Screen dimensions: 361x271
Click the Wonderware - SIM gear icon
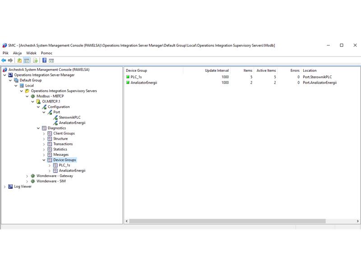pos(33,181)
